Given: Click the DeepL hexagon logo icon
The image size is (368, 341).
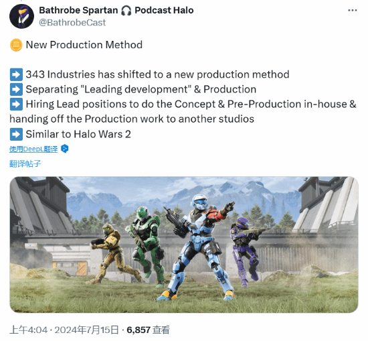Looking at the screenshot, I should coord(64,149).
